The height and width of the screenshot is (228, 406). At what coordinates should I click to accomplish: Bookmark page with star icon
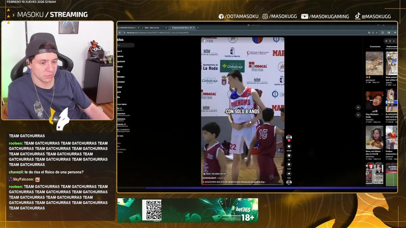pos(377,33)
